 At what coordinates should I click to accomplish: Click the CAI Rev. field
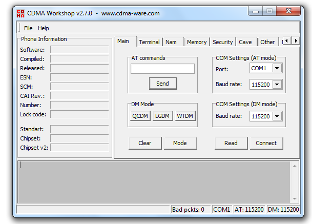click(79, 96)
